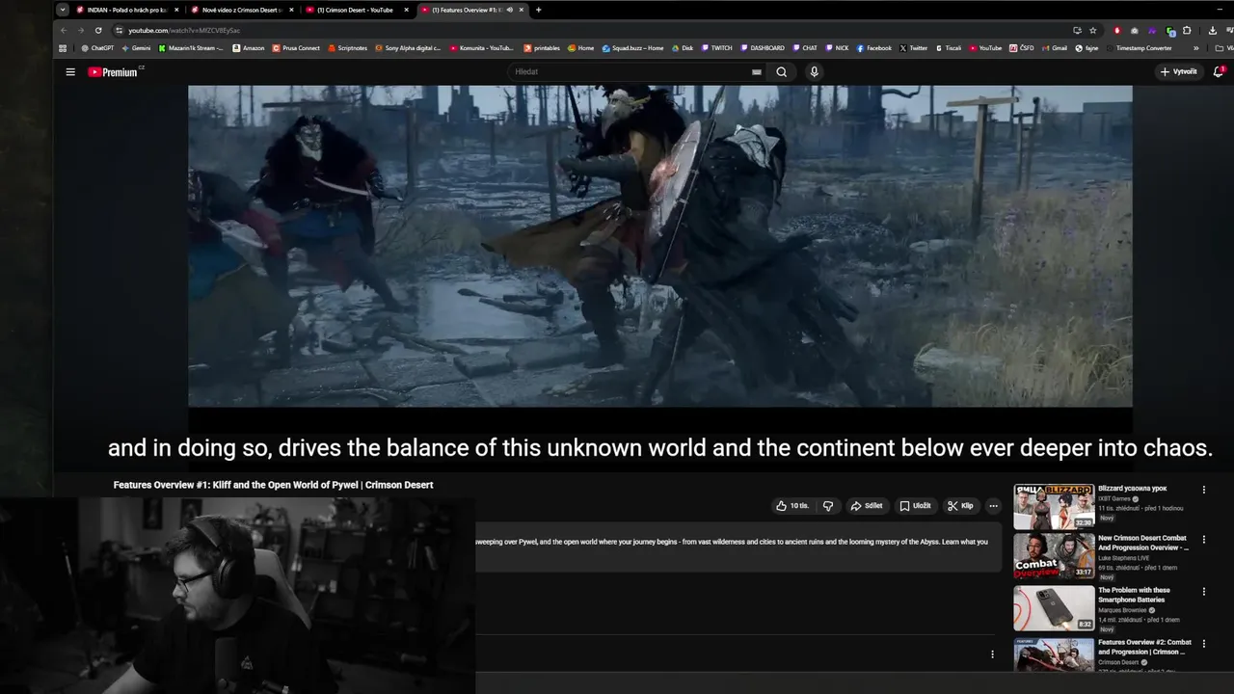Screen dimensions: 1234x694
Task: Switch to the INDIAN tab
Action: (128, 10)
